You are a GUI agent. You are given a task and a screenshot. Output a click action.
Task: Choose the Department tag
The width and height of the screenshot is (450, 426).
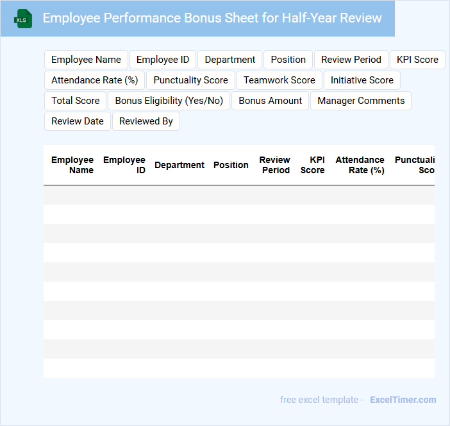tap(230, 60)
